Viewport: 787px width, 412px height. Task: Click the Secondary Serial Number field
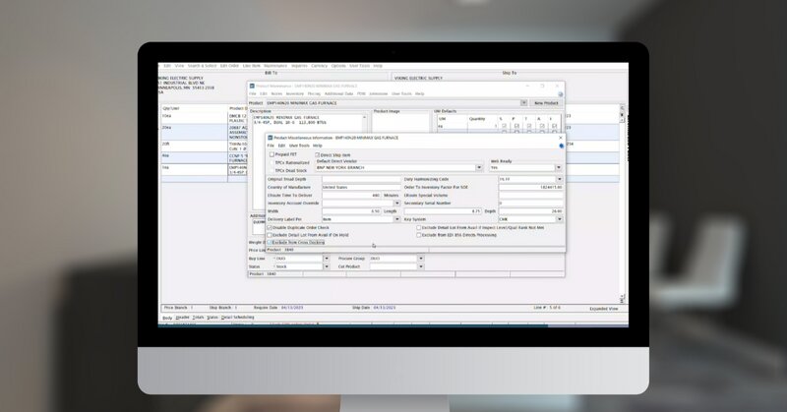point(530,204)
